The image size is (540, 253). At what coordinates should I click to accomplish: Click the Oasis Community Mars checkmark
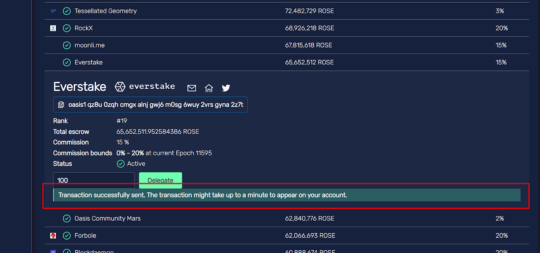point(67,218)
